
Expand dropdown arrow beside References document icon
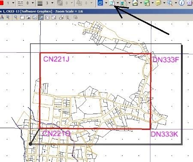[118, 3]
